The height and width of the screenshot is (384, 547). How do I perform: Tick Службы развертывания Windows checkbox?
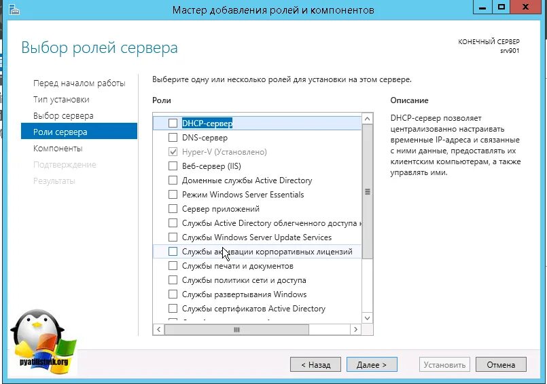coord(173,294)
